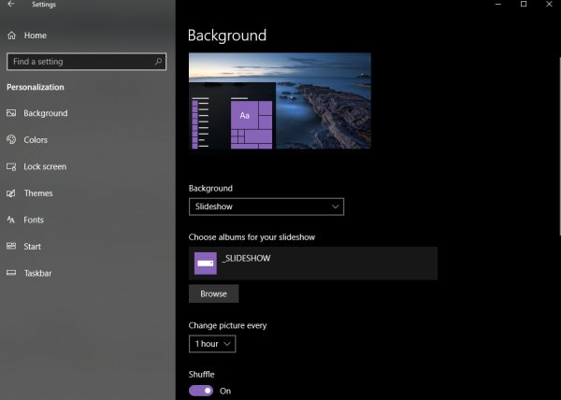Click the purple _SLIDESHOW folder icon
The image size is (561, 400).
(206, 264)
